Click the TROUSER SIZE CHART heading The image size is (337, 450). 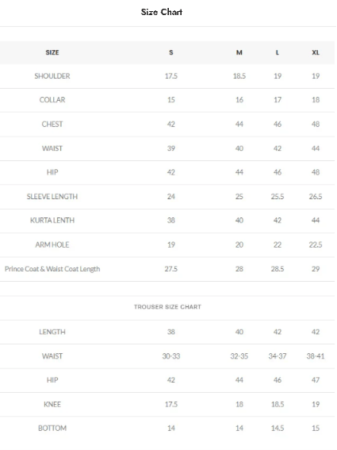pos(167,307)
